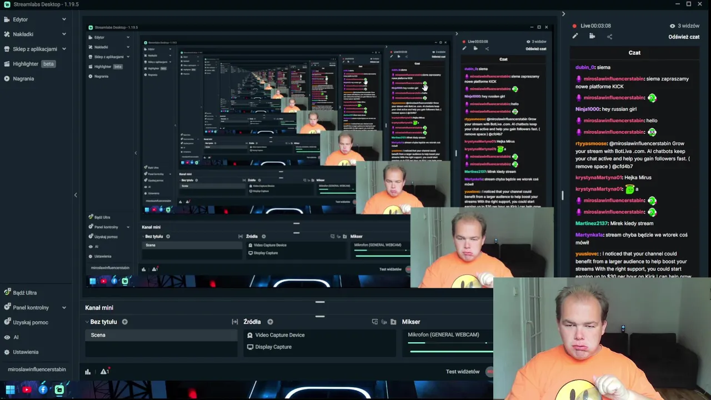Click the Kanał mini label

click(x=99, y=307)
